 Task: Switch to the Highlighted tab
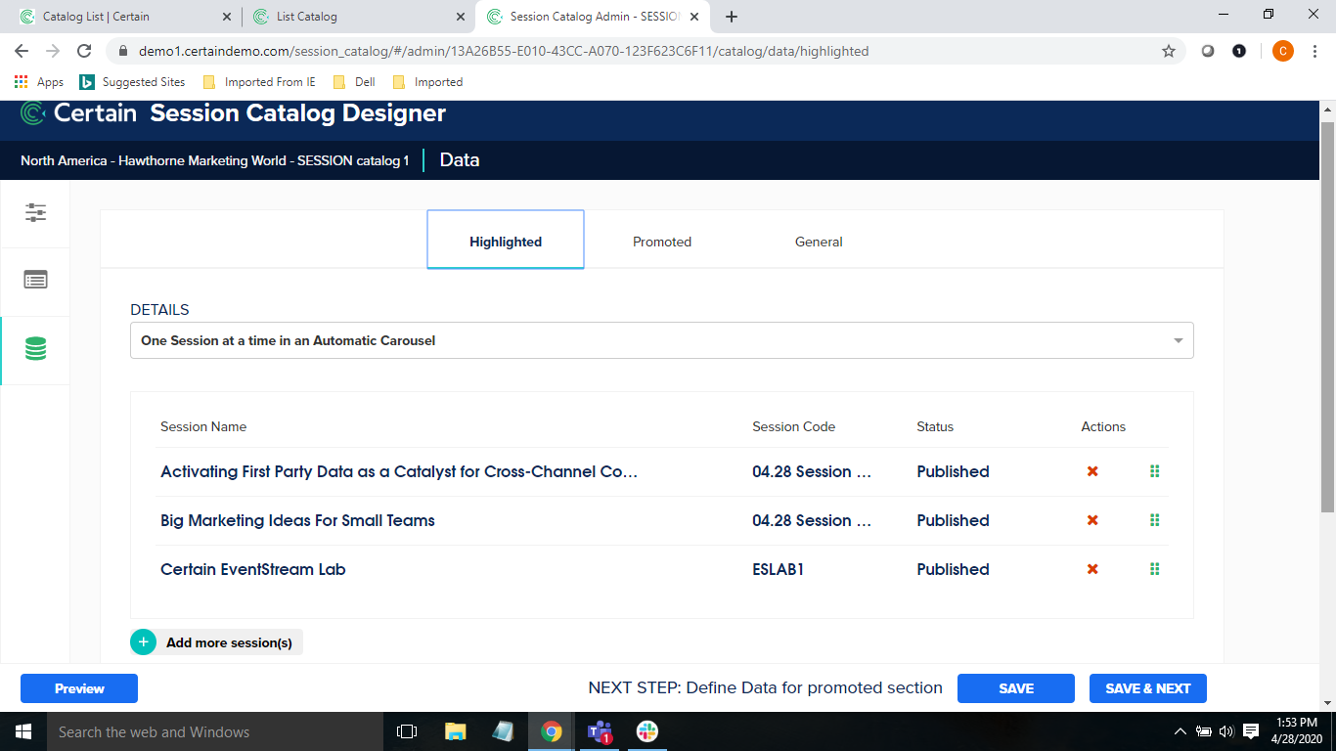(506, 241)
